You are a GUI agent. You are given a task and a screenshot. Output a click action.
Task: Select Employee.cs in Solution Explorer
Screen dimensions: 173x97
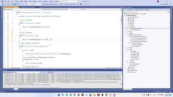[137, 46]
